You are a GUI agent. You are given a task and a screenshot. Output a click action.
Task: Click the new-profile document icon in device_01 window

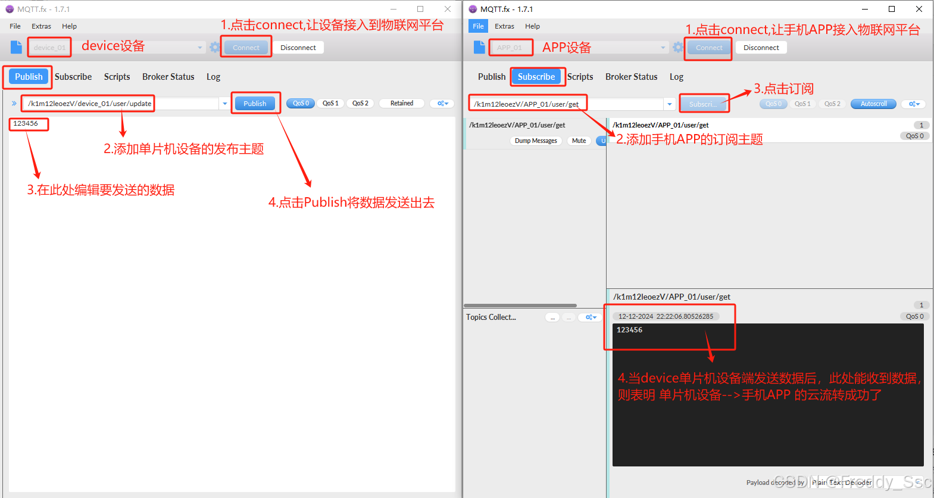[x=16, y=47]
